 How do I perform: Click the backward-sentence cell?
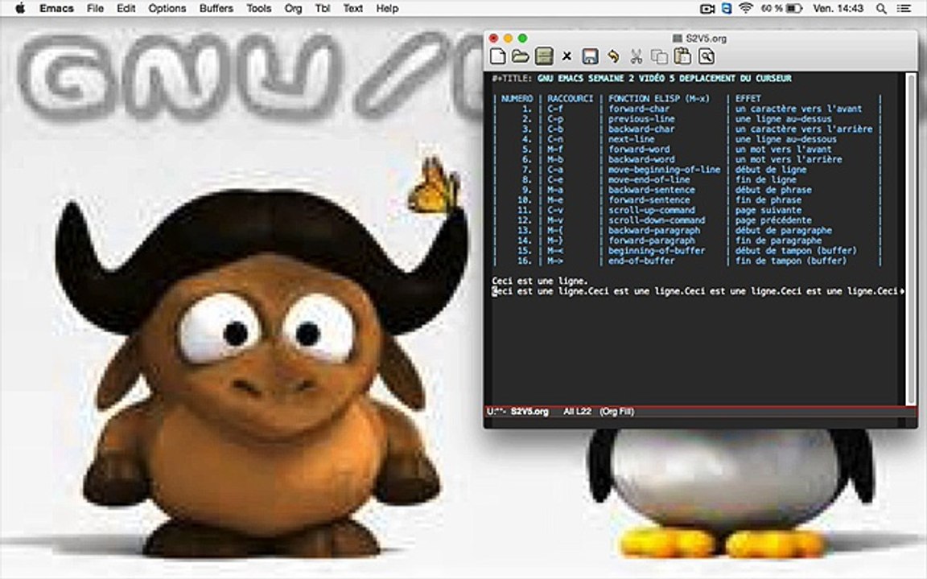click(652, 190)
